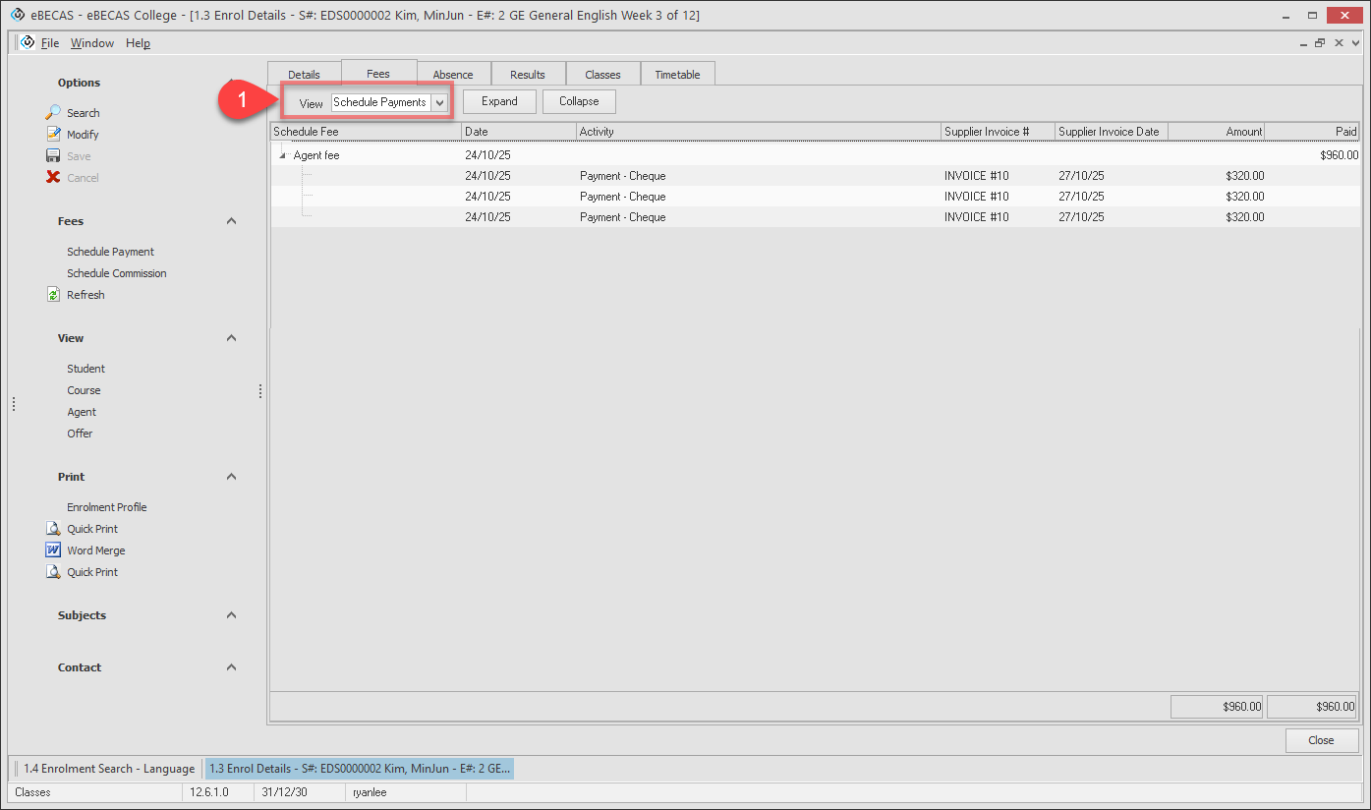Click the Modify pencil icon
The height and width of the screenshot is (810, 1371).
pos(54,135)
